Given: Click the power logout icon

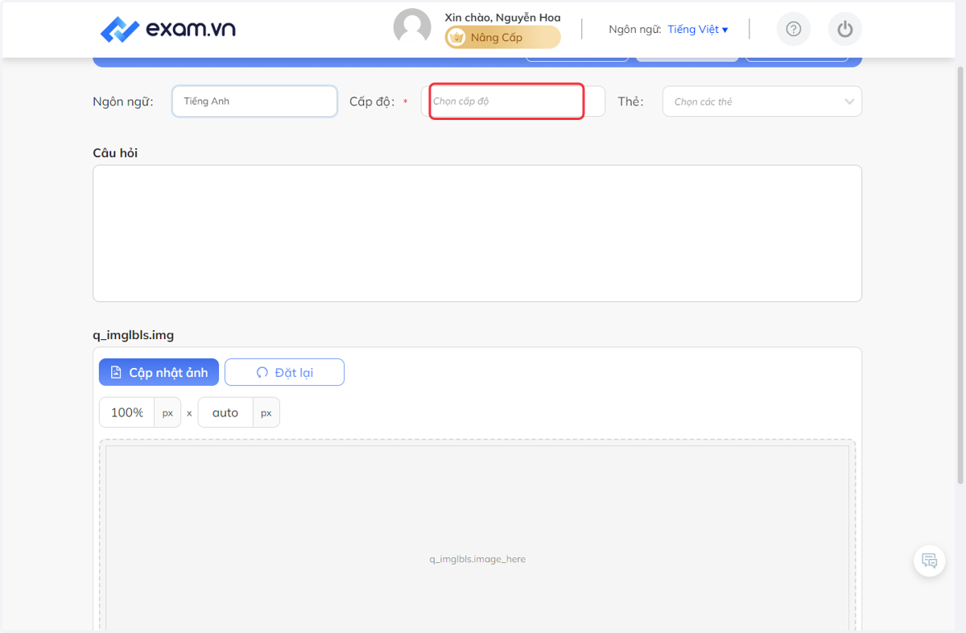Looking at the screenshot, I should click(844, 30).
